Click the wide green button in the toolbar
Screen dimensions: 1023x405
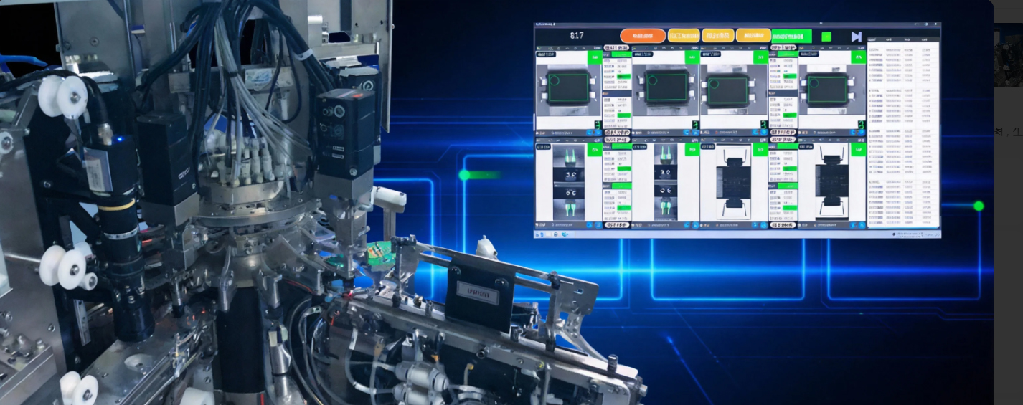792,37
